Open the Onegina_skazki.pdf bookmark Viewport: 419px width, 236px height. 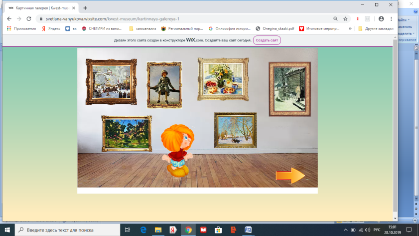pos(275,28)
